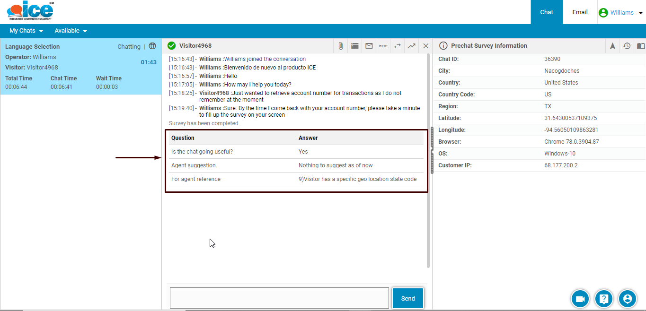Open the Available status dropdown
Viewport: 646px width, 311px height.
point(71,31)
